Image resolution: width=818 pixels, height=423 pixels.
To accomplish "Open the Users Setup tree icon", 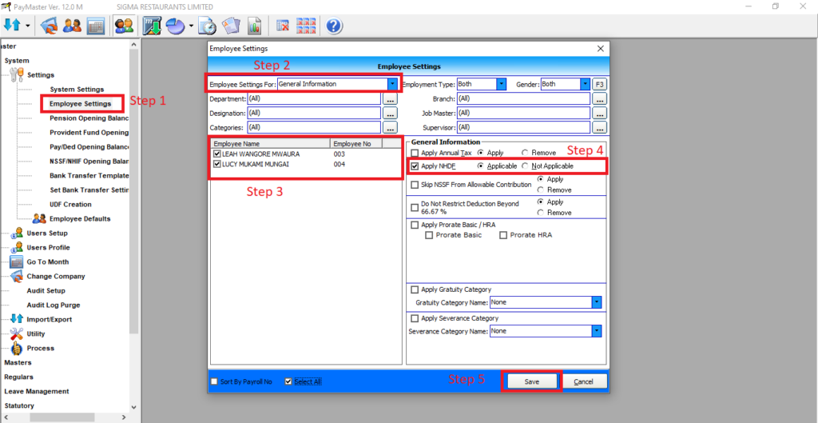I will tap(17, 233).
